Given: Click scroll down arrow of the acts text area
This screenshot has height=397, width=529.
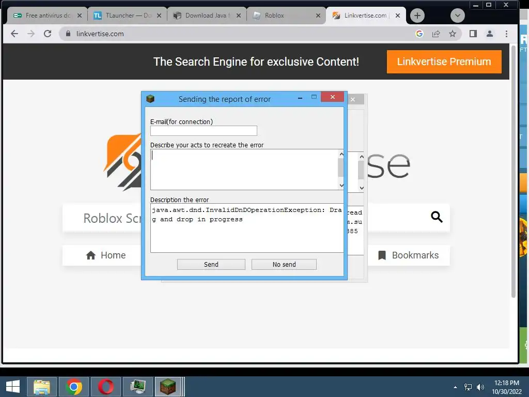Looking at the screenshot, I should point(341,186).
